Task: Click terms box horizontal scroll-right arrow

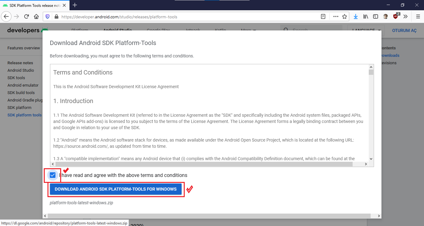Action: tap(366, 164)
